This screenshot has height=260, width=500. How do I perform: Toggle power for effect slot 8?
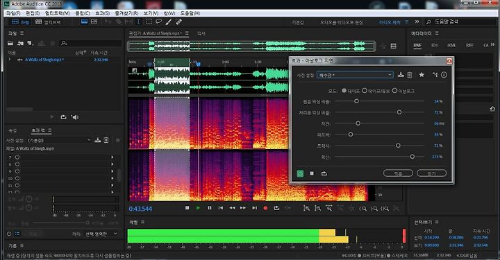tap(17, 164)
